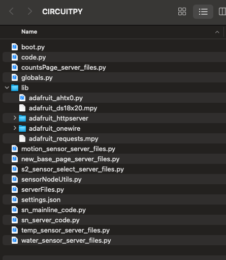Select the adafruit_ds18x20.mpy name
This screenshot has height=260, width=226.
[63, 108]
